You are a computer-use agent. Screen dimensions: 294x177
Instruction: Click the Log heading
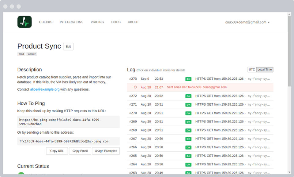point(131,70)
